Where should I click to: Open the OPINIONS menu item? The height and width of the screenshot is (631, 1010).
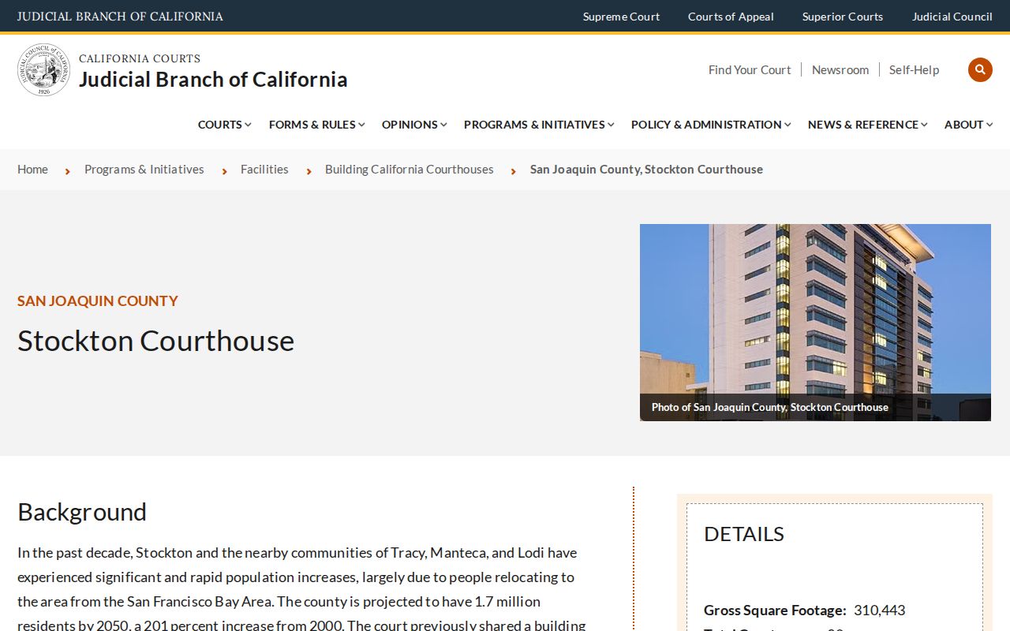410,125
